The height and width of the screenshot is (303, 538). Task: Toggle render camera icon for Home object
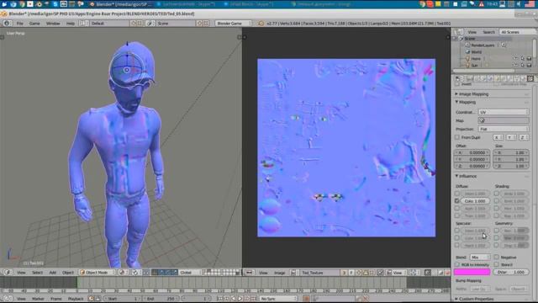point(529,59)
